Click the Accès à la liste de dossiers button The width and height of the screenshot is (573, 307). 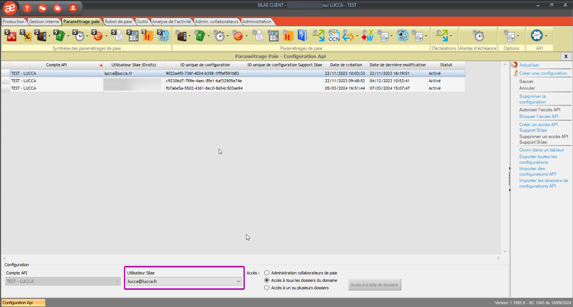coord(374,285)
